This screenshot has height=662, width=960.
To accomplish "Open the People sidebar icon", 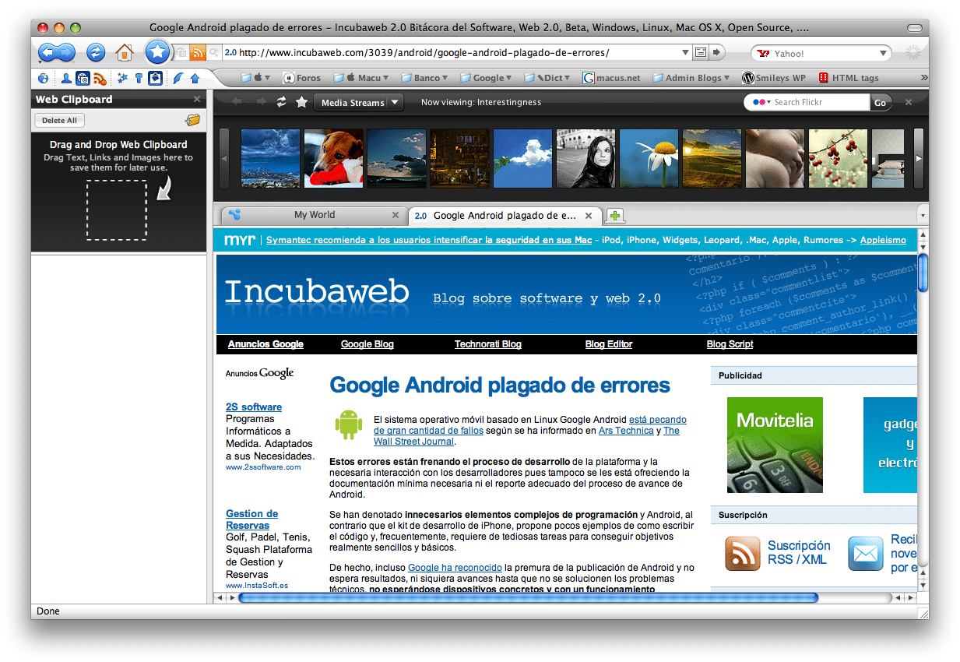I will [66, 78].
